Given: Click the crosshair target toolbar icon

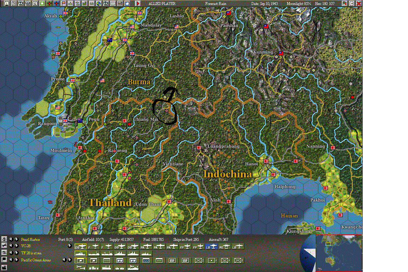Looking at the screenshot, I should click(106, 4).
